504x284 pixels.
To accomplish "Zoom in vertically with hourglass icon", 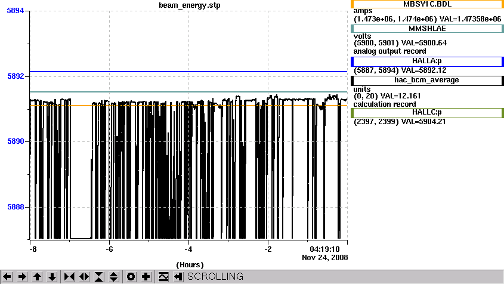I will tap(99, 277).
